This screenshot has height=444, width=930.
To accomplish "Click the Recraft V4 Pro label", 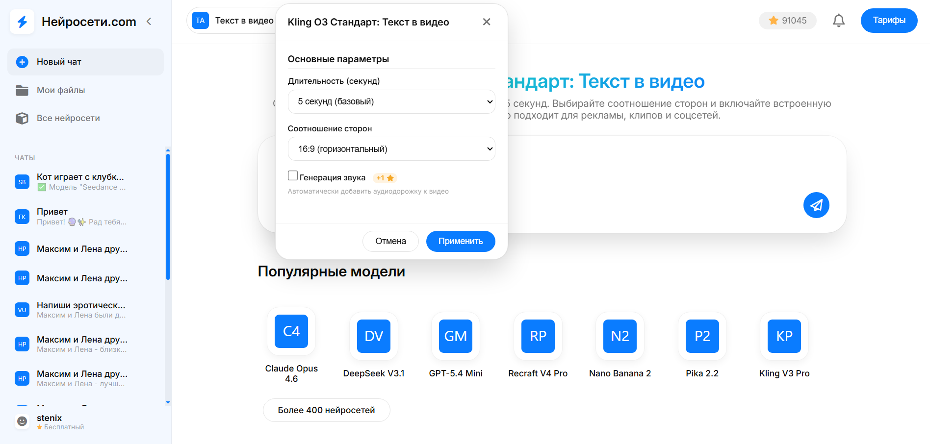I will pos(538,373).
